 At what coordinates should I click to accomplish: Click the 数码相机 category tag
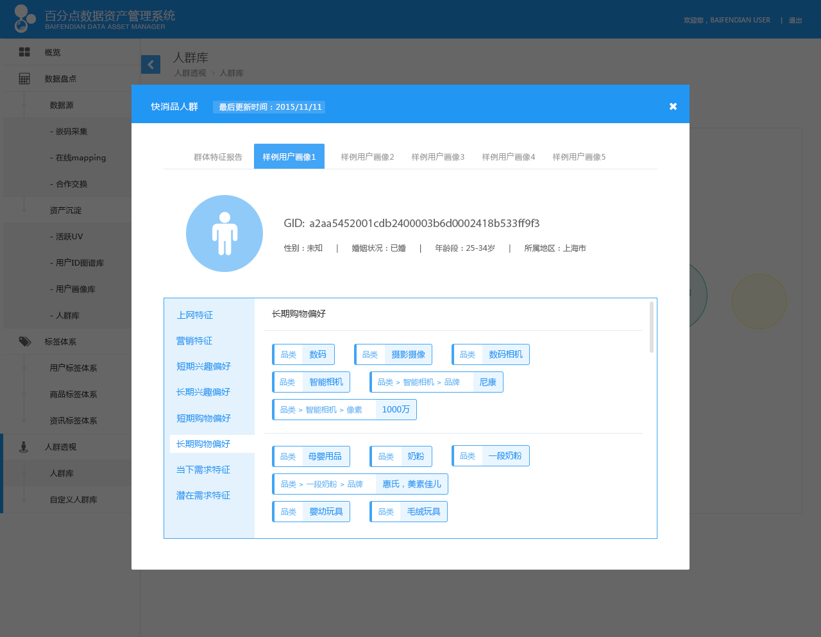[491, 355]
